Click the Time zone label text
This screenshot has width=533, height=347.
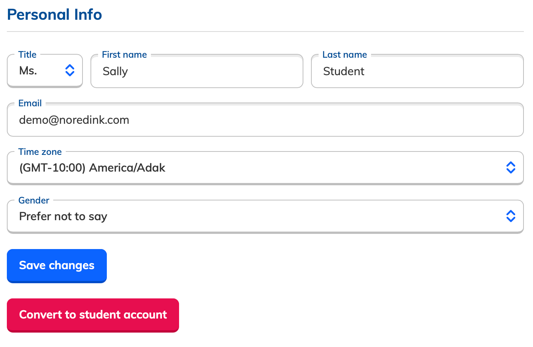(x=40, y=152)
